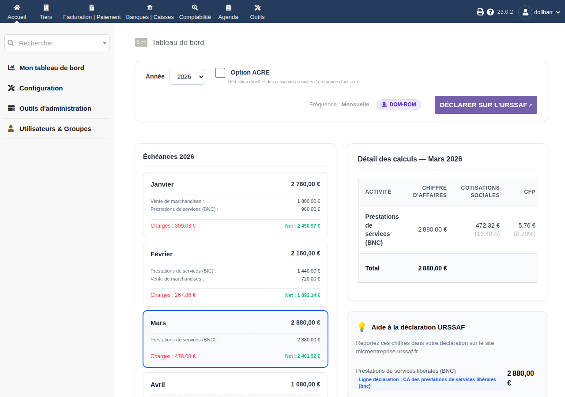The width and height of the screenshot is (565, 397).
Task: Open the Accueil home icon
Action: pos(17,7)
